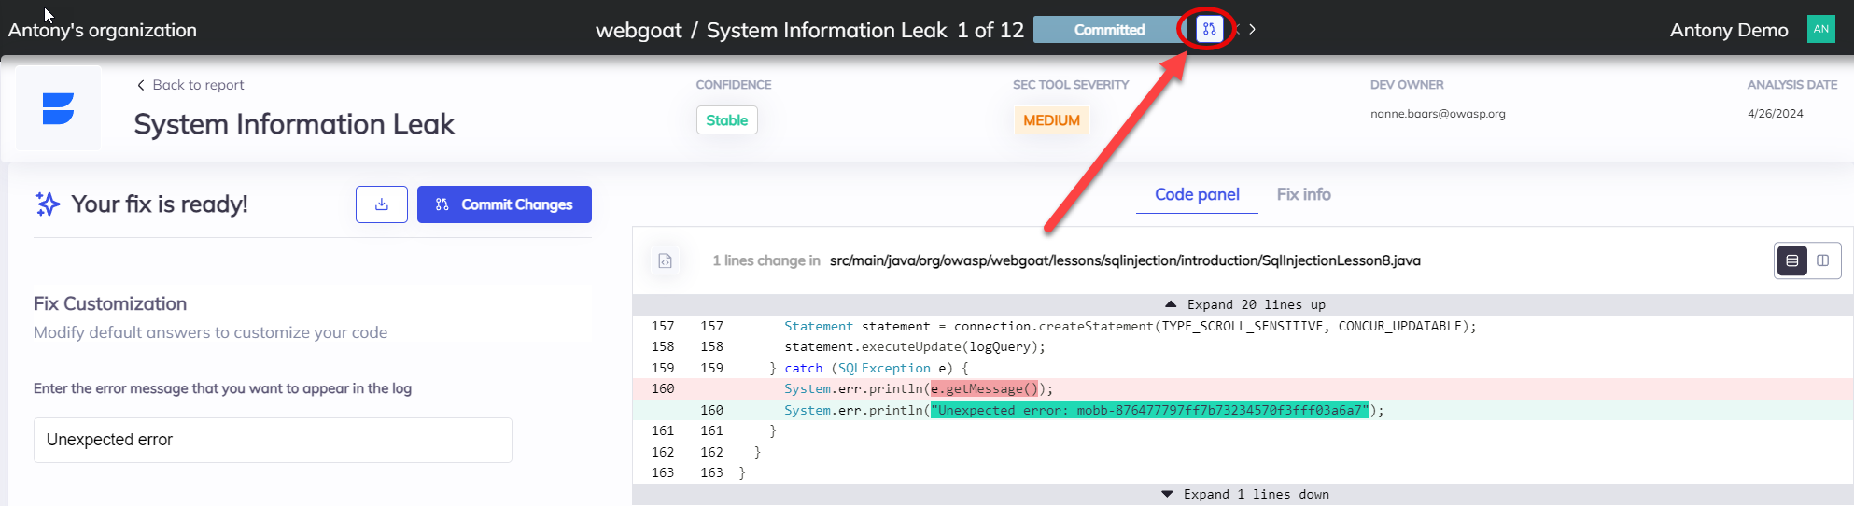Click the Stable confidence badge

(x=726, y=120)
